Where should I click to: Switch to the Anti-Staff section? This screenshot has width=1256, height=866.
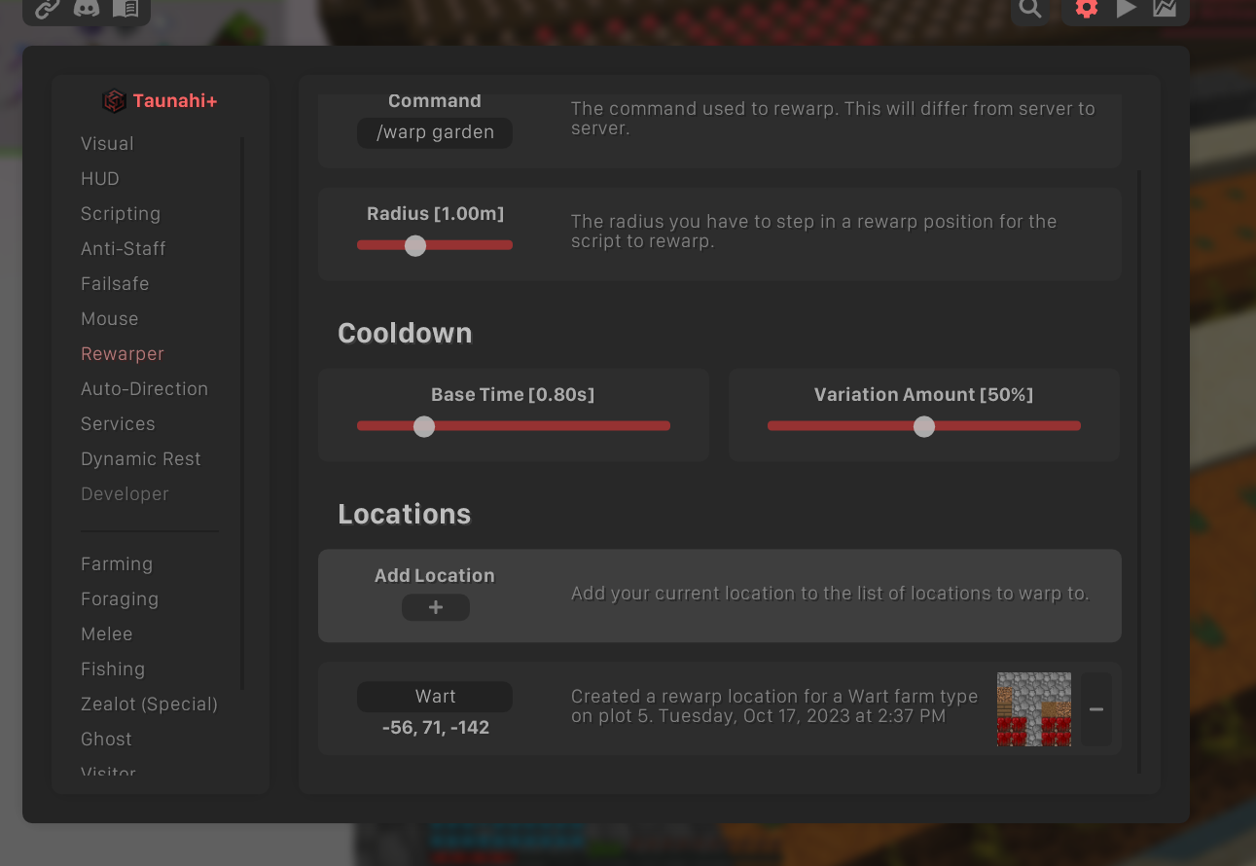click(124, 249)
